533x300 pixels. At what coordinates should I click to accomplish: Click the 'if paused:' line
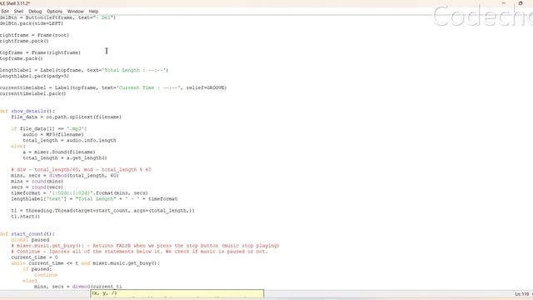coord(37,269)
